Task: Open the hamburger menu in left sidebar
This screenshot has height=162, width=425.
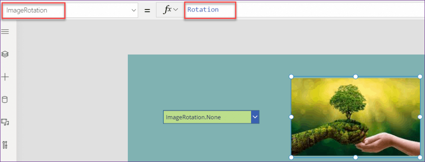Action: pyautogui.click(x=5, y=32)
